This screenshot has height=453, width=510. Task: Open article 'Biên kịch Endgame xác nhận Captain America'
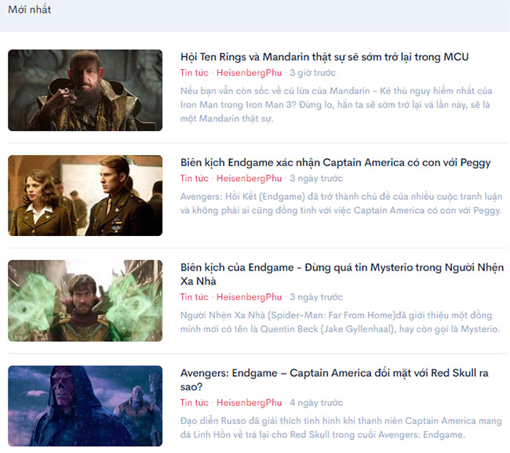[x=335, y=162]
